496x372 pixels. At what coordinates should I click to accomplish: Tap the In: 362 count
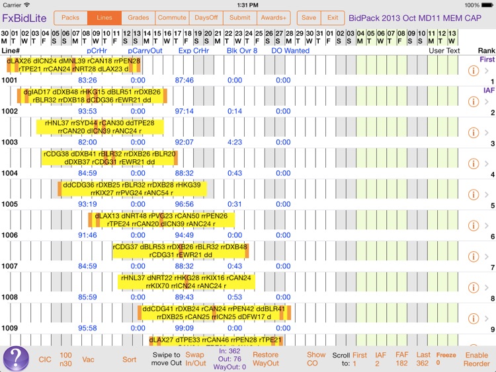click(x=229, y=351)
